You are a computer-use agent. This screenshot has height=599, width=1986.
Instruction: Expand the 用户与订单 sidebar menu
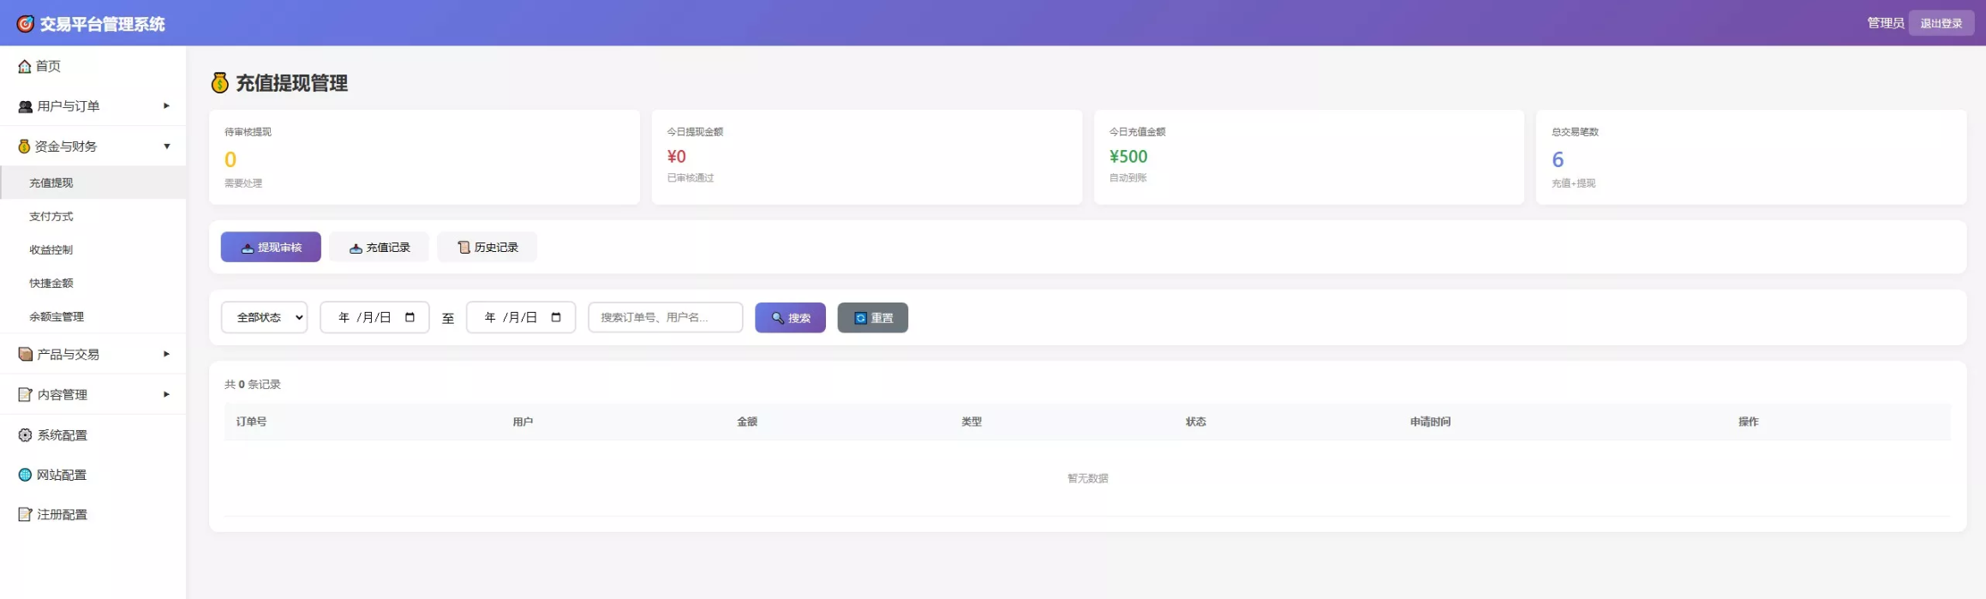coord(93,106)
